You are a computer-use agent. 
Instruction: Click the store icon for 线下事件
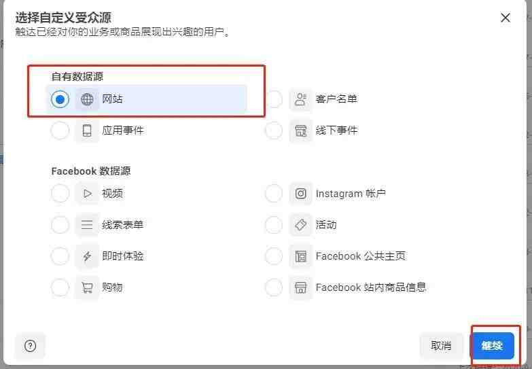coord(300,130)
